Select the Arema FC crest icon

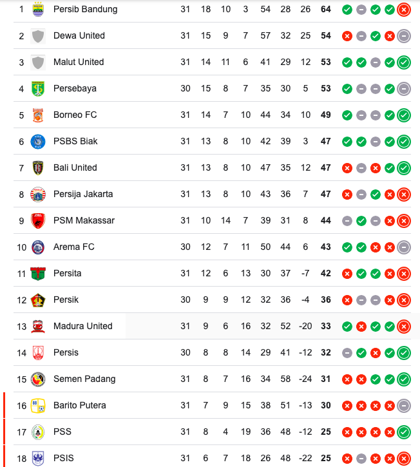pyautogui.click(x=38, y=247)
